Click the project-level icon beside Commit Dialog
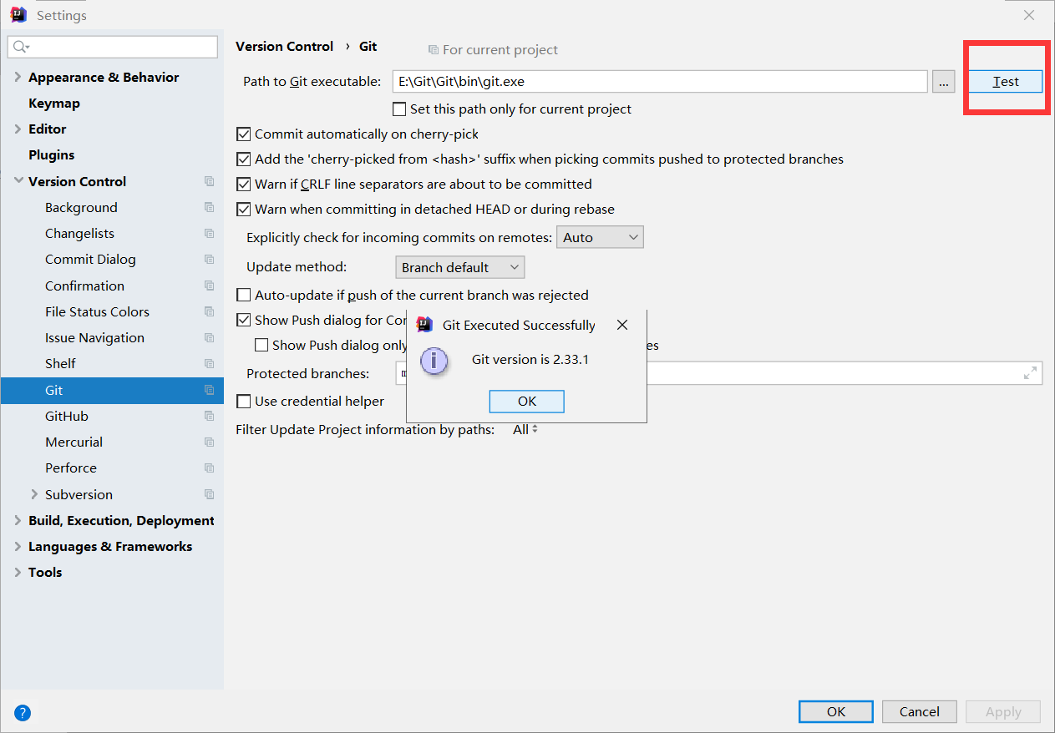The width and height of the screenshot is (1055, 733). pos(209,260)
